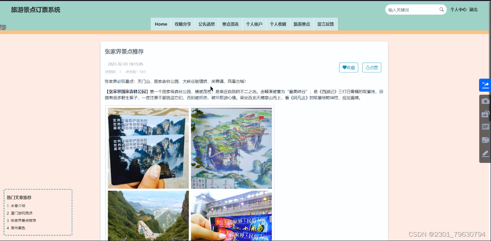
Task: Open hot article 泉州景色
Action: 18,228
